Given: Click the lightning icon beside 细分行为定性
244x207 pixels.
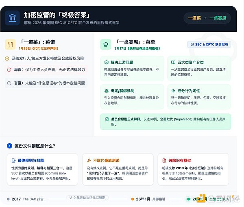Looking at the screenshot, I should [x=173, y=91].
